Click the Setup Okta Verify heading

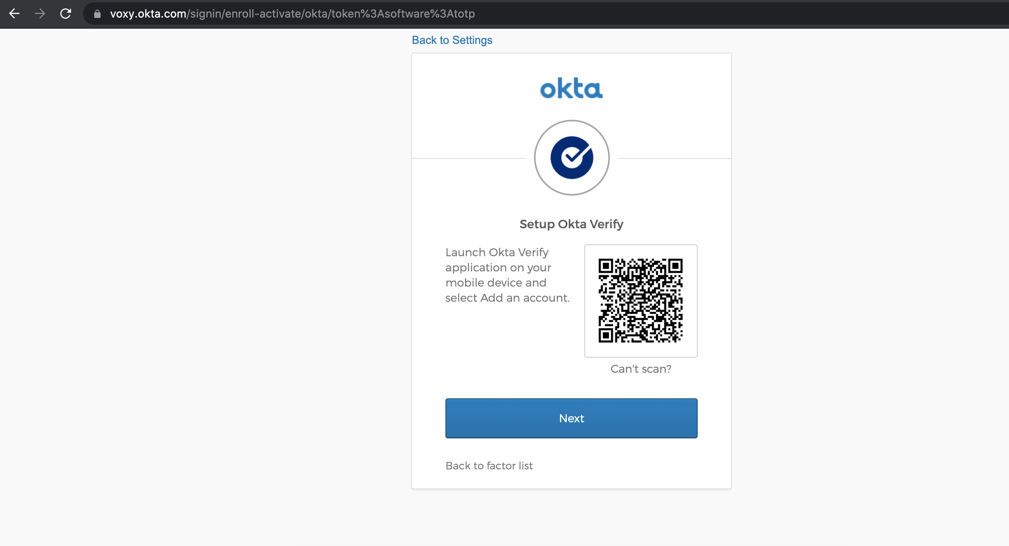coord(571,224)
